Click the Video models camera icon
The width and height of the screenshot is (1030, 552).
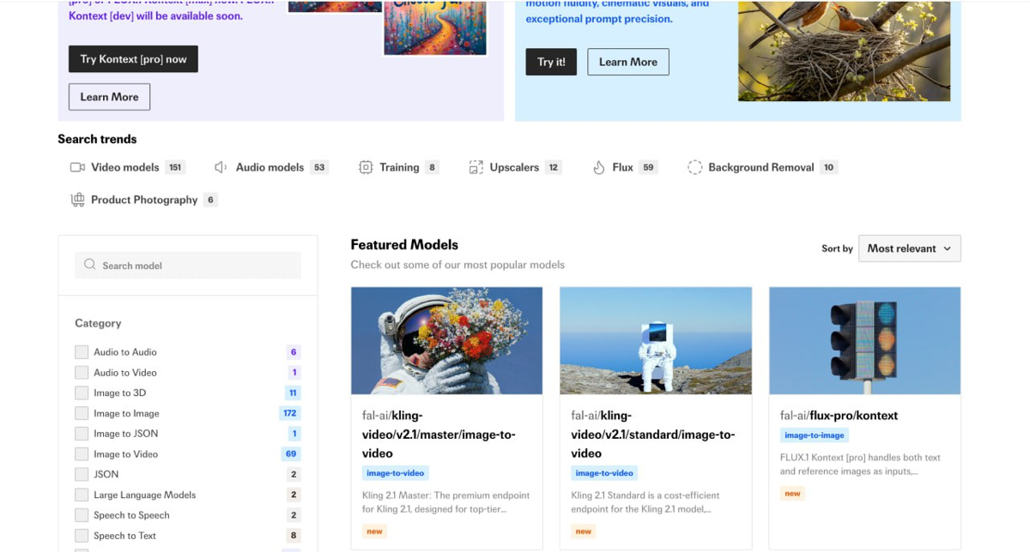(77, 167)
